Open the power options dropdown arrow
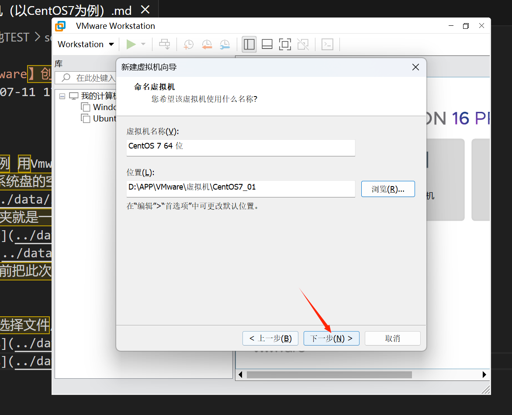Screen dimensions: 512x415 pos(143,44)
